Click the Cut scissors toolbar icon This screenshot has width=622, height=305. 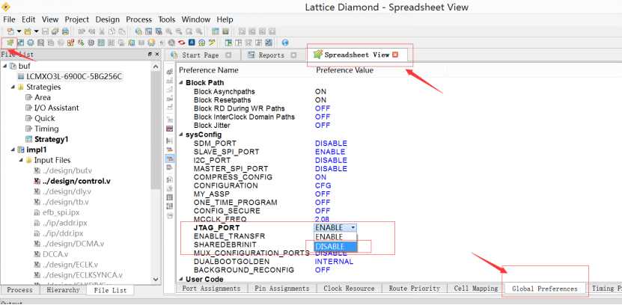[x=102, y=31]
